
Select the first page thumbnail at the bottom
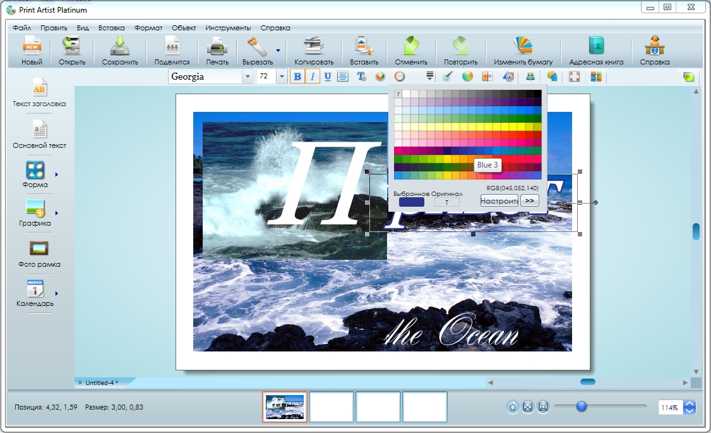coord(284,406)
